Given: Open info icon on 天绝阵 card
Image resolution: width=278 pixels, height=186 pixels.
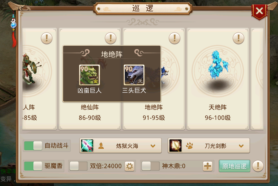Looking at the screenshot, I should tap(238, 38).
